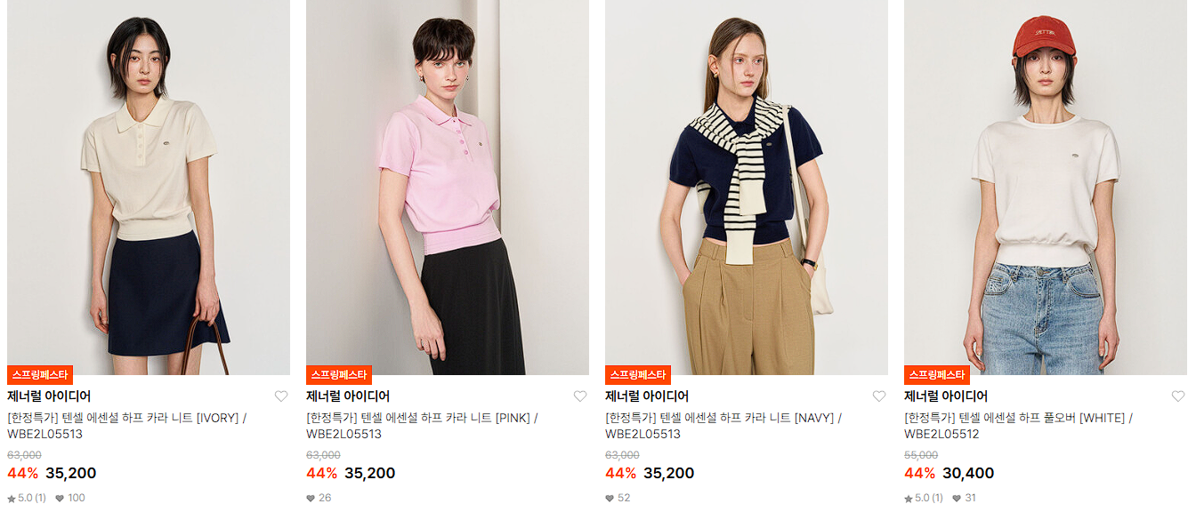
Task: Open NAVY half collar knit product title
Action: click(x=723, y=426)
